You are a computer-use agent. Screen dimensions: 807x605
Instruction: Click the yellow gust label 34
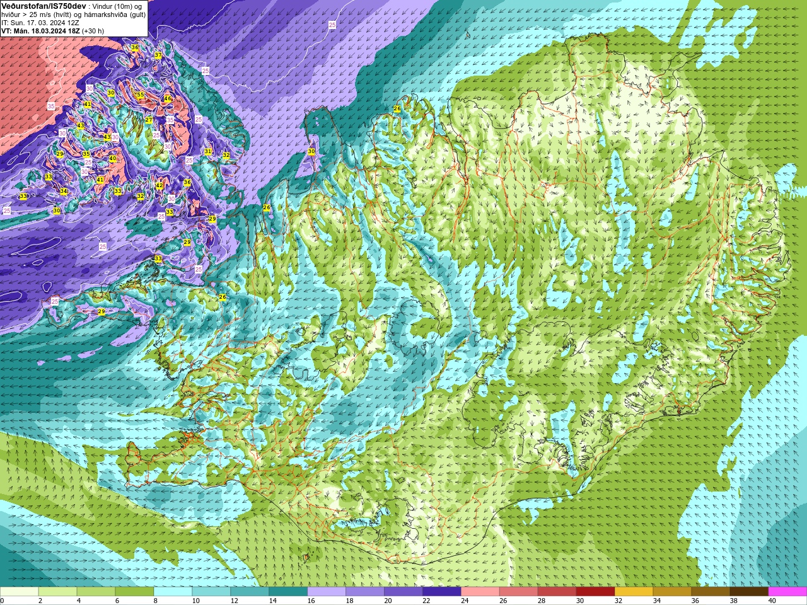click(64, 191)
